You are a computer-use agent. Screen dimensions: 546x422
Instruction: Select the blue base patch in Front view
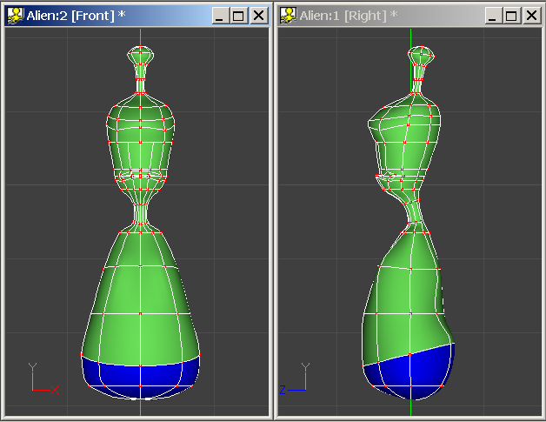141,378
